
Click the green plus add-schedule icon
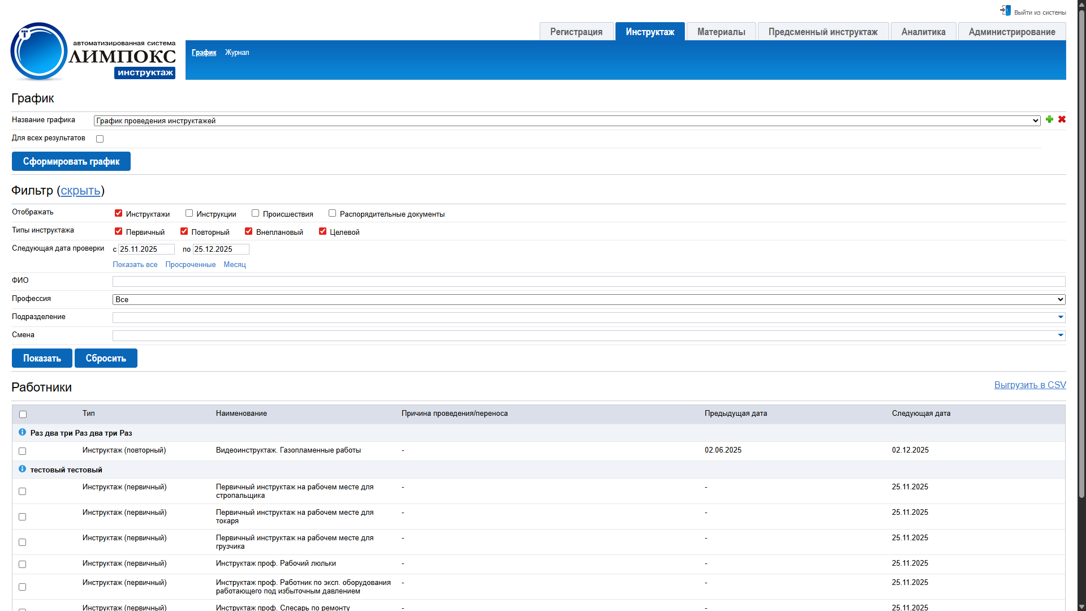pyautogui.click(x=1049, y=119)
